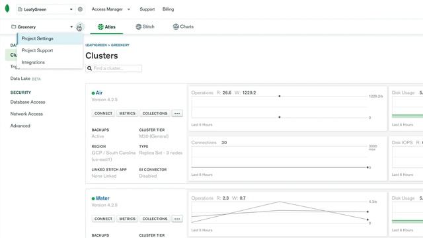The width and height of the screenshot is (423, 238).
Task: Click the 'M30 (General)' cluster tier value
Action: (x=154, y=136)
